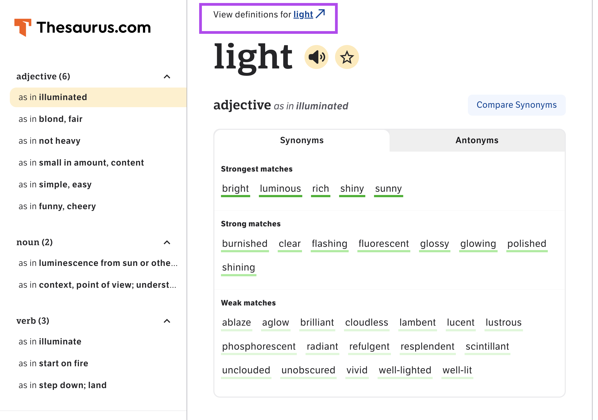The height and width of the screenshot is (420, 598).
Task: Open the Thesaurus.com logo home link
Action: pos(82,28)
